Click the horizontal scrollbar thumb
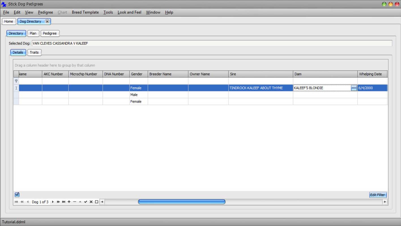The height and width of the screenshot is (226, 401). 182,202
